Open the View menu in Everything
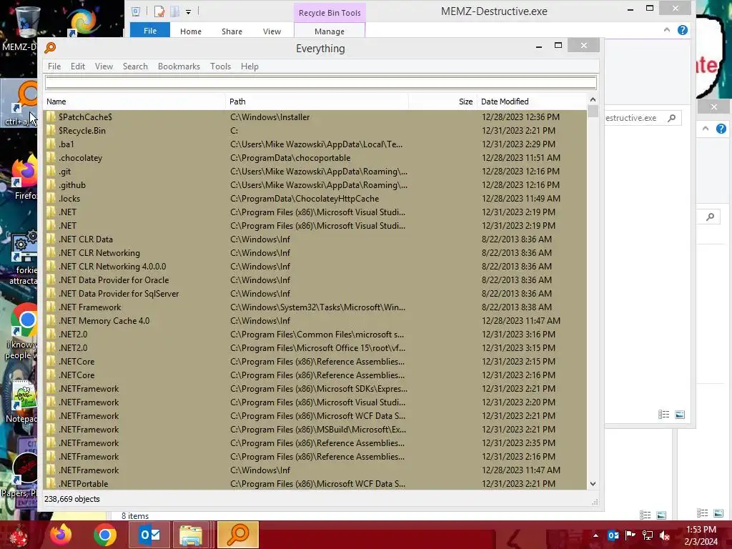This screenshot has width=732, height=549. click(x=104, y=66)
